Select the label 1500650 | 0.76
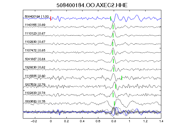Viewport: 178px width, 133px height. (x=35, y=102)
